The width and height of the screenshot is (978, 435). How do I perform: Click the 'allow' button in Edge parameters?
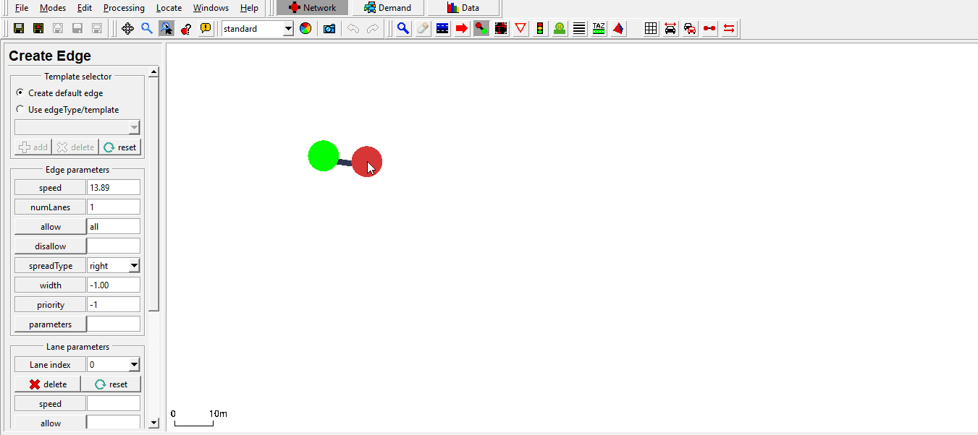(x=50, y=227)
